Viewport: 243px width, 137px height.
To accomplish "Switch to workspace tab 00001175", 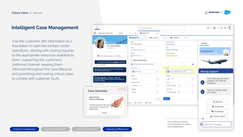I will (x=145, y=33).
